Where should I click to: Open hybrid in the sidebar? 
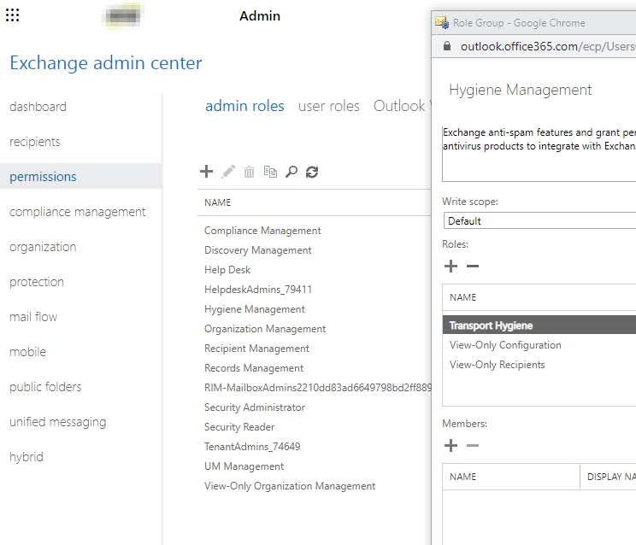[x=26, y=457]
